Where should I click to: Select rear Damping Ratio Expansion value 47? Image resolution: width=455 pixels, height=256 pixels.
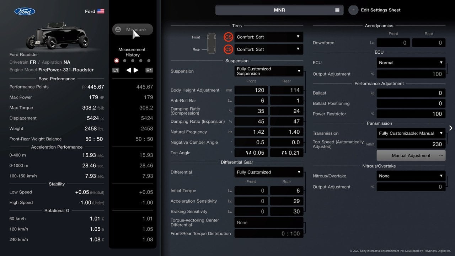tap(287, 122)
